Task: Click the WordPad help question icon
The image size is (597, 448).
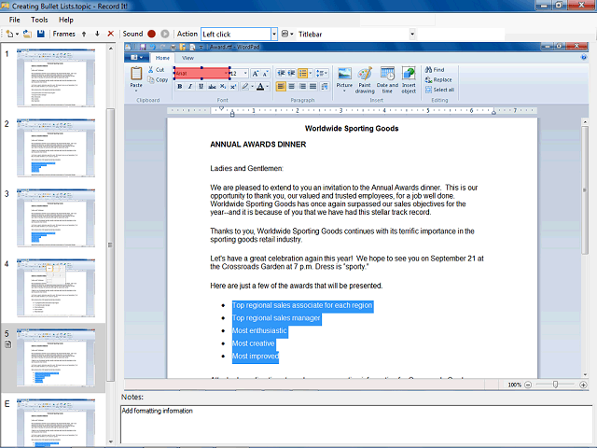Action: coord(584,58)
